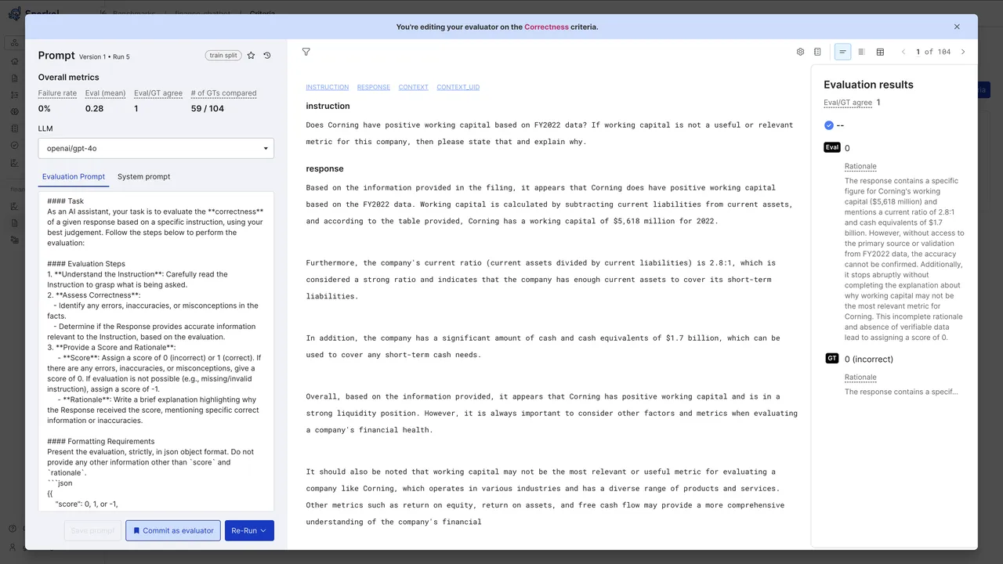Click the workspace nodes icon atop sidebar
This screenshot has width=1003, height=564.
click(x=14, y=42)
